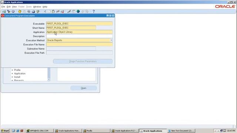Click the Show Desktop quick launch icon

tap(14, 131)
